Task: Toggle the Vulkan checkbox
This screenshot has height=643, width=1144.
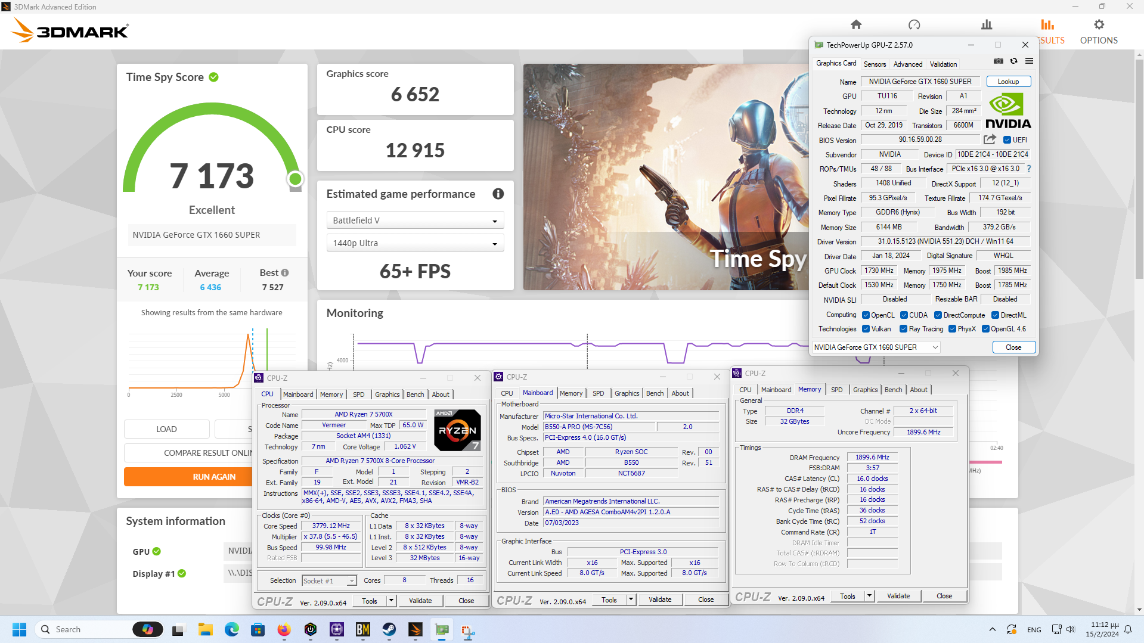Action: [x=866, y=329]
